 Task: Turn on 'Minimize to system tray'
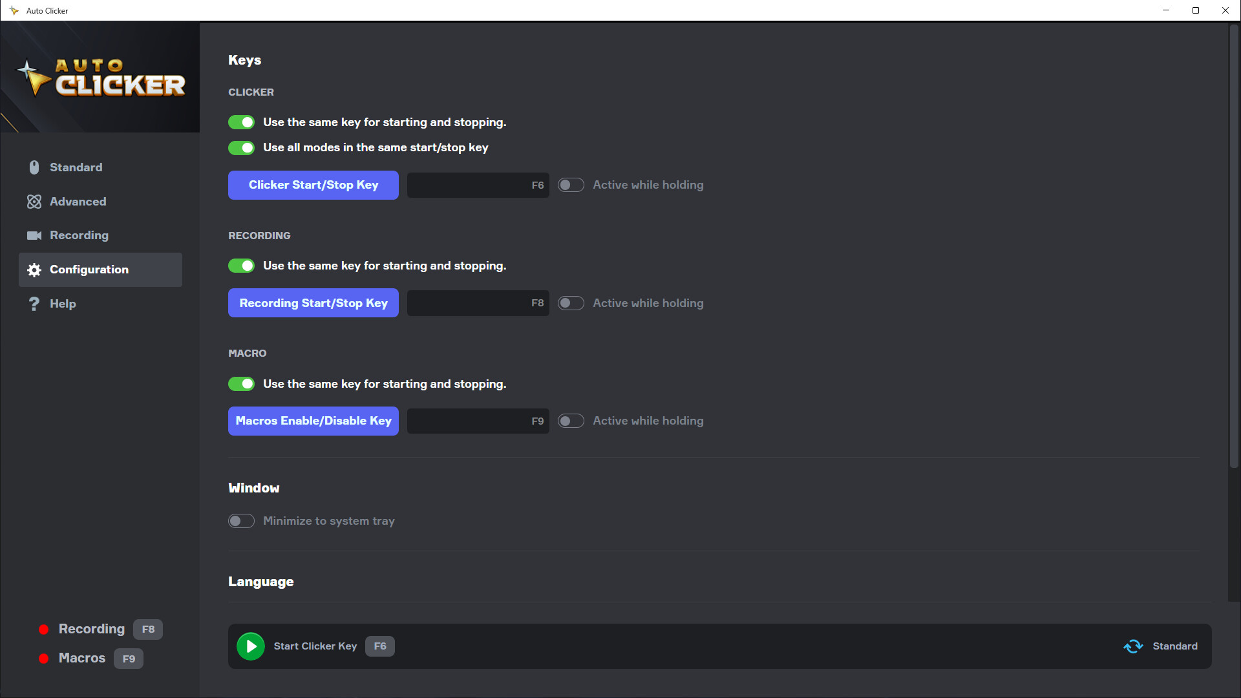click(241, 521)
